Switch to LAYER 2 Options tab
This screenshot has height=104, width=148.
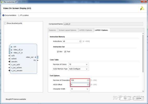[86, 30]
